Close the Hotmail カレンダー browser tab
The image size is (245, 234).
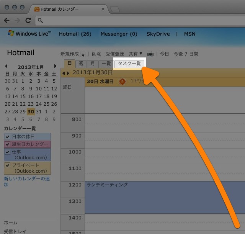103,9
